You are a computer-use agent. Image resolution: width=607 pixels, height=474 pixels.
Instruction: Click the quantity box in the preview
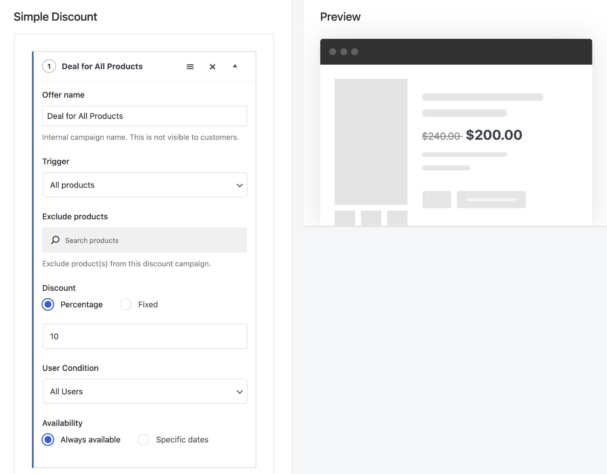pos(437,199)
